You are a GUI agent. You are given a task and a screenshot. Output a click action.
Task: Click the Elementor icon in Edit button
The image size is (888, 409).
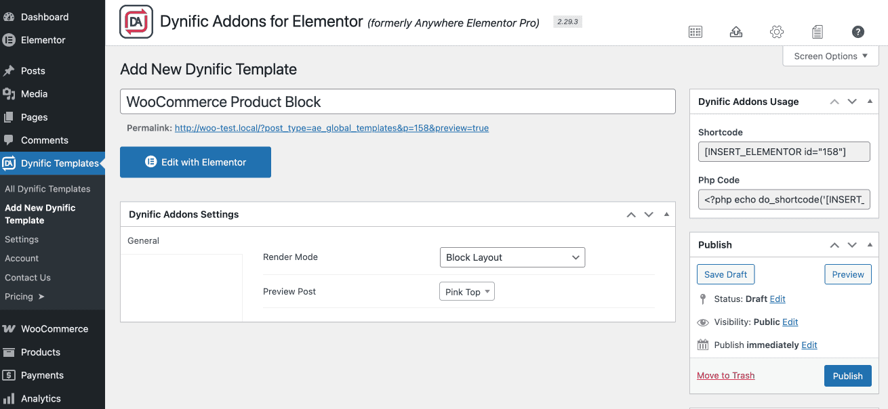click(150, 163)
